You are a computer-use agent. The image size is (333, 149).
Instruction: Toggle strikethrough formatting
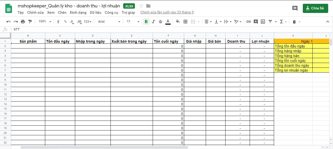pos(160,22)
